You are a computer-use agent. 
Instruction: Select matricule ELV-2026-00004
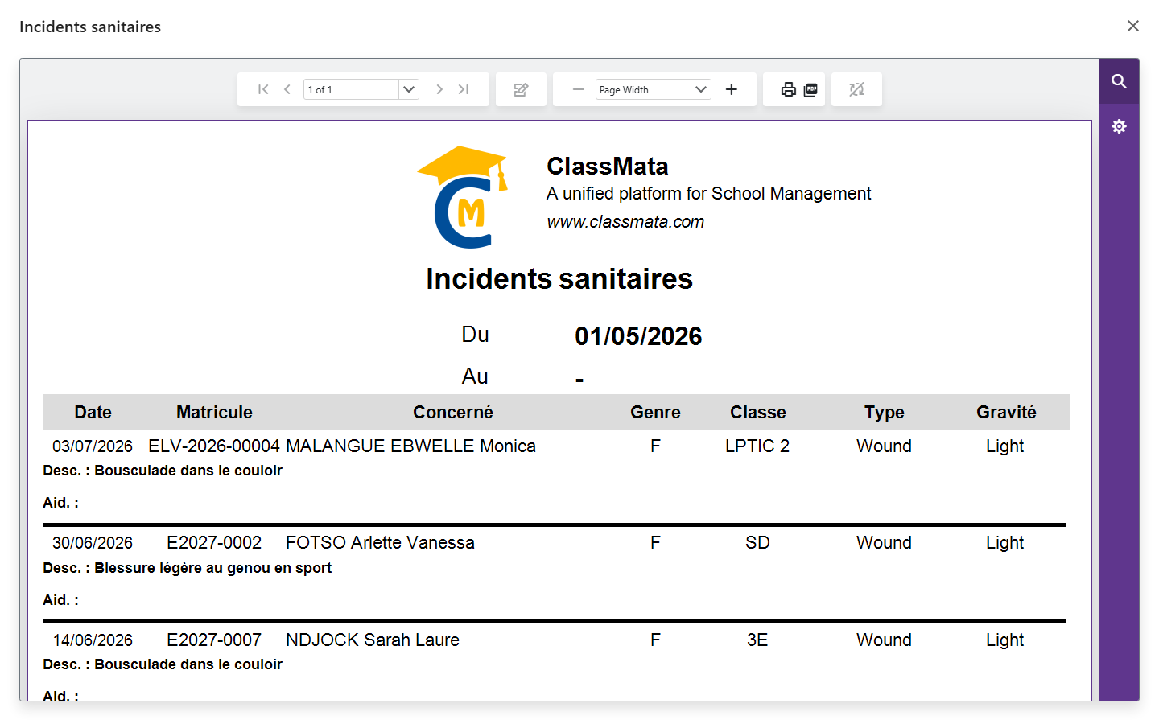point(214,446)
